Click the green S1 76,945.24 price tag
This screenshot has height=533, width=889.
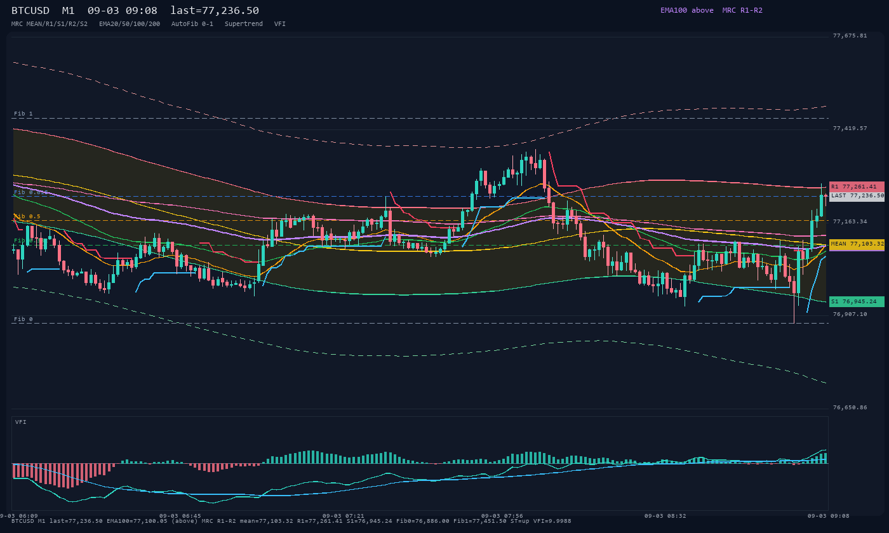tap(857, 301)
